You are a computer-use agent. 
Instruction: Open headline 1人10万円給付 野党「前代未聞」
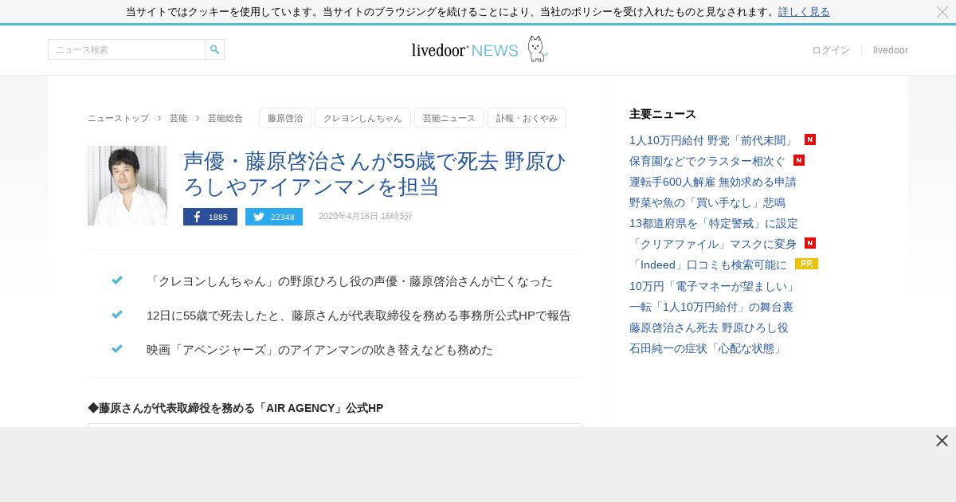click(x=711, y=140)
